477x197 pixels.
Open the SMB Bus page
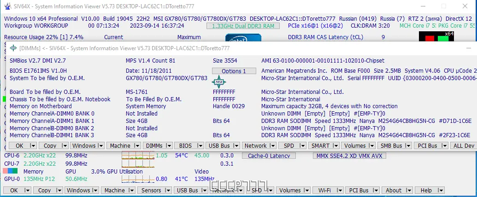click(x=392, y=145)
